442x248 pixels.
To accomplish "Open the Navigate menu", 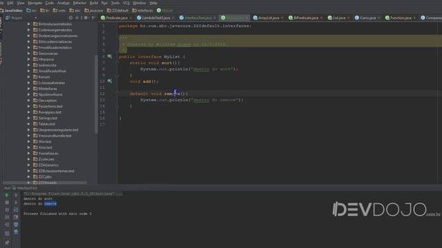I will [x=35, y=3].
